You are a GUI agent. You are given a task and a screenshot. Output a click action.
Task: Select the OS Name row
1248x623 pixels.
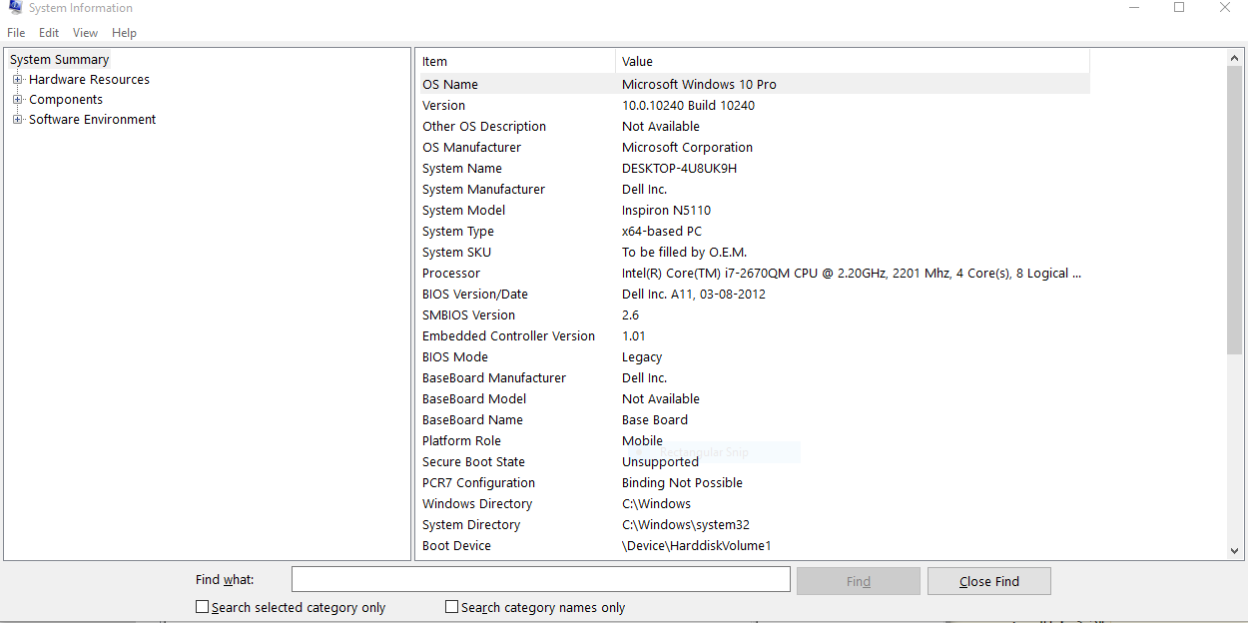coord(753,85)
